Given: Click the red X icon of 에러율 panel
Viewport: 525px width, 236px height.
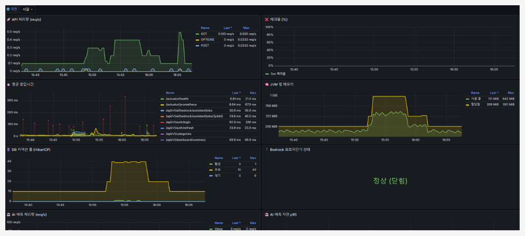Looking at the screenshot, I should click(x=267, y=19).
